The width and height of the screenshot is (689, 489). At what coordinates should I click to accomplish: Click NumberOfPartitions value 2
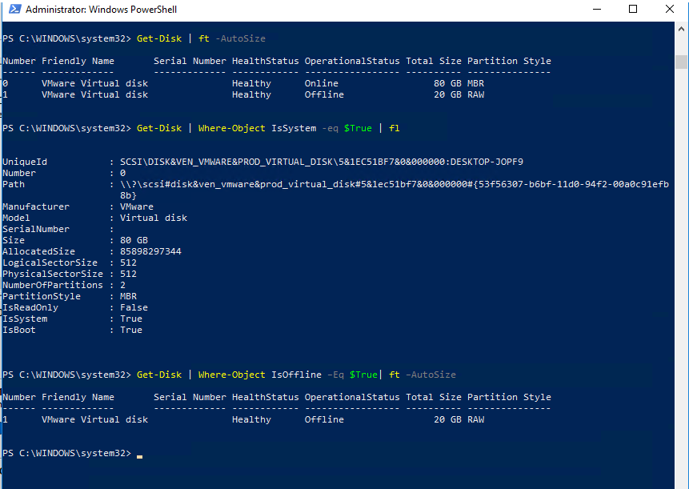pos(122,285)
